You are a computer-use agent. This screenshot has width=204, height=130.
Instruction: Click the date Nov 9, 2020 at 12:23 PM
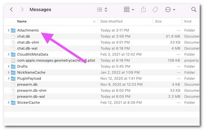click(121, 85)
